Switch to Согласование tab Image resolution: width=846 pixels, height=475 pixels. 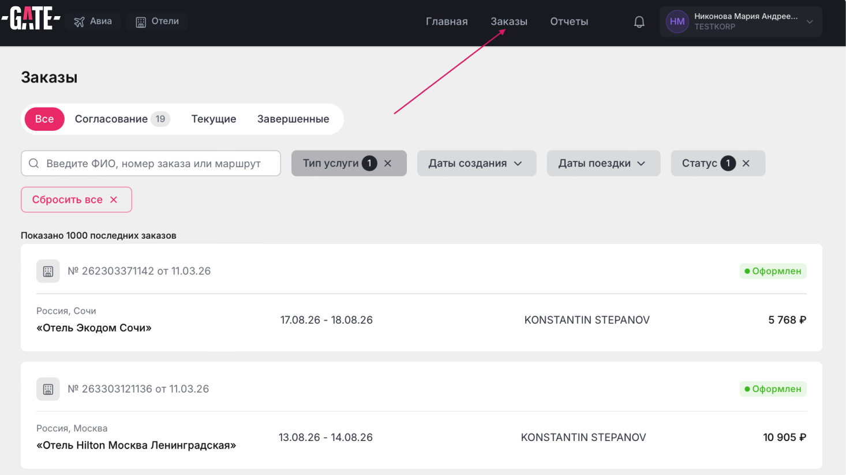111,119
